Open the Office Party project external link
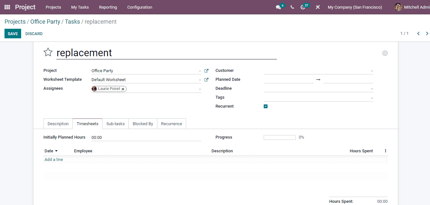Viewport: 430px width, 205px height. [x=206, y=71]
